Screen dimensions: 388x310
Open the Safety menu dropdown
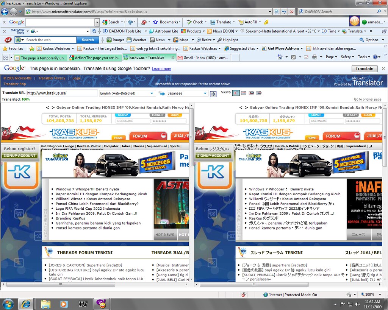click(347, 57)
